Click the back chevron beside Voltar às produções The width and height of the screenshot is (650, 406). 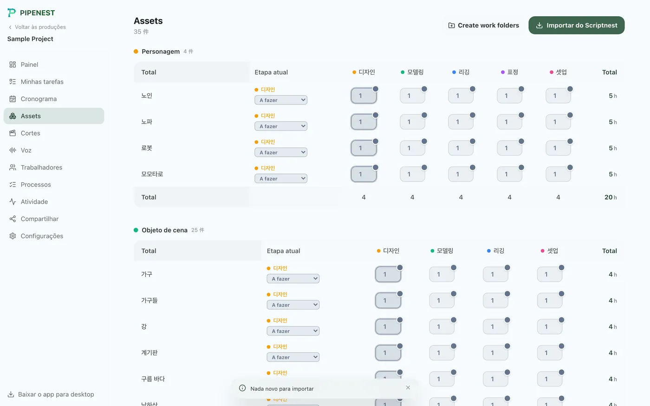(x=10, y=27)
